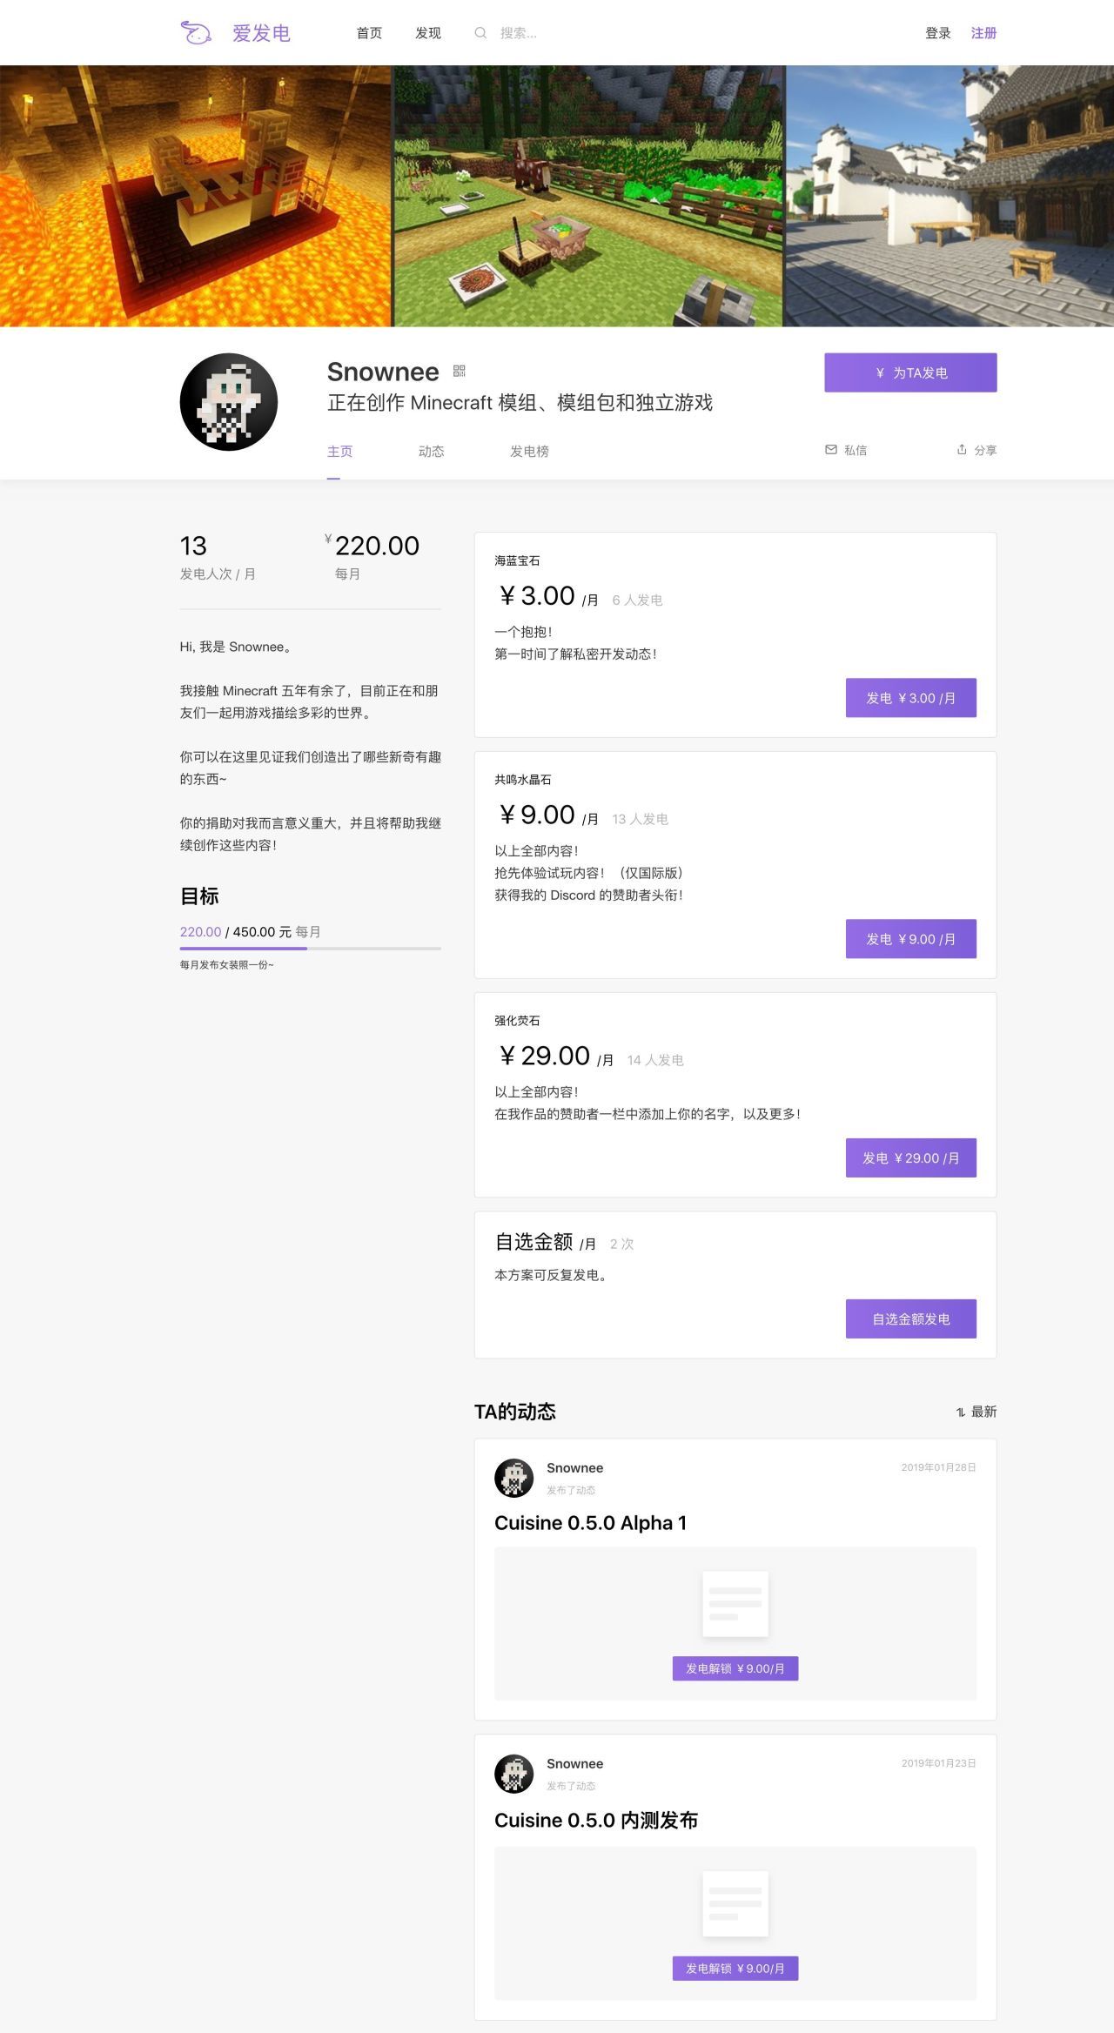Click 发电 ¥9.00/月 button
The width and height of the screenshot is (1114, 2033).
911,939
